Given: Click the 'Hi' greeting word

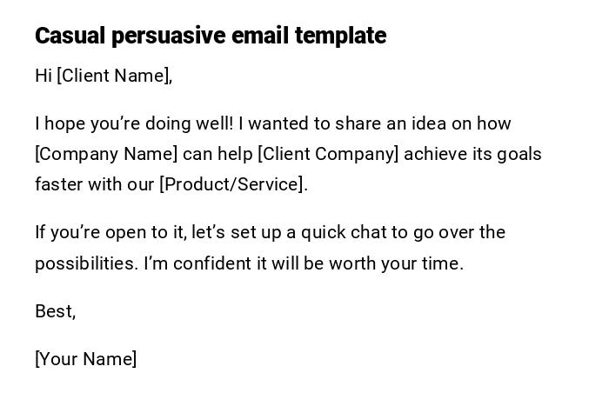Looking at the screenshot, I should [43, 76].
